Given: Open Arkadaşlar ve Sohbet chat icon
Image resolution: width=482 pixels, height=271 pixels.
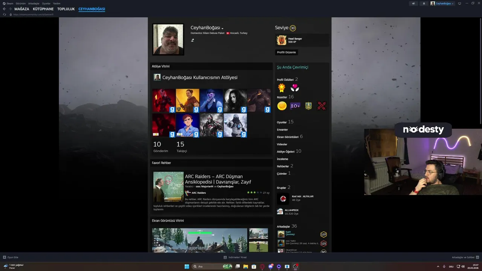Looking at the screenshot, I should click(x=477, y=257).
